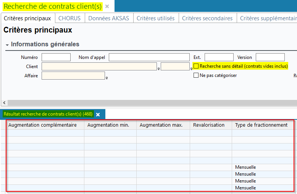The height and width of the screenshot is (194, 297).
Task: Close the Résultat recherche results tab
Action: pyautogui.click(x=98, y=114)
